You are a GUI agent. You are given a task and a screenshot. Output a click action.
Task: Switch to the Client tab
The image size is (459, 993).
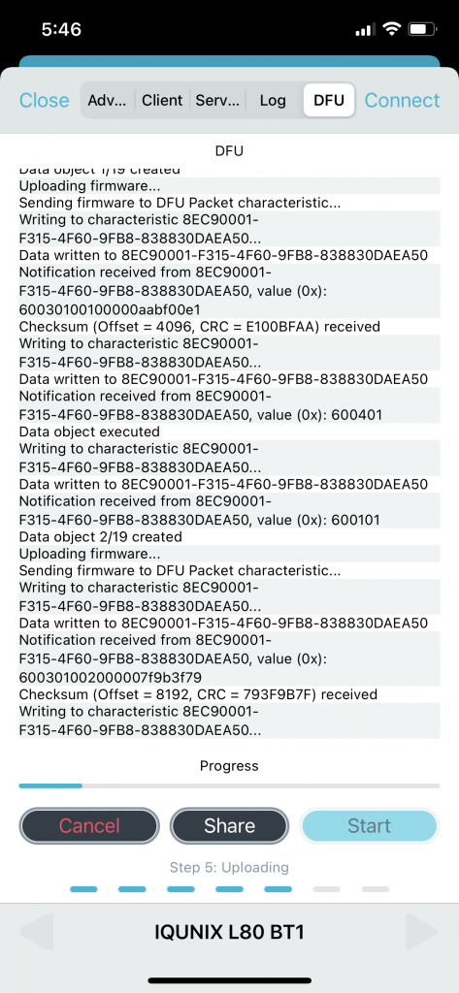click(162, 100)
